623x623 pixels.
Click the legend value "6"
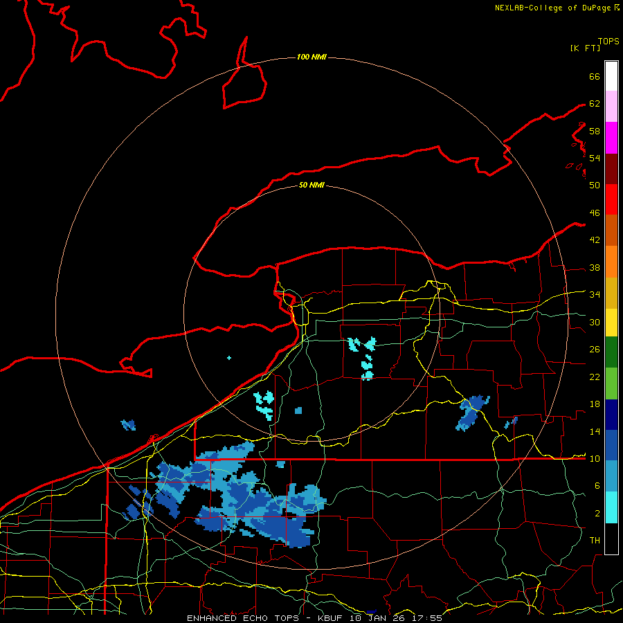point(597,486)
